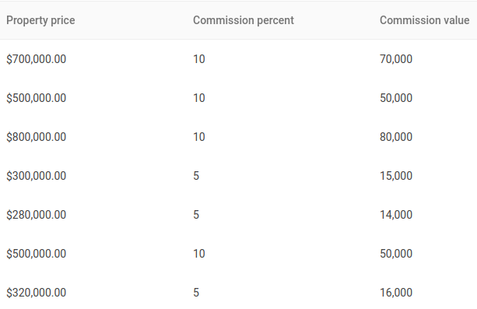The width and height of the screenshot is (477, 309).
Task: Click the $300,000.00 property price cell
Action: tap(37, 176)
